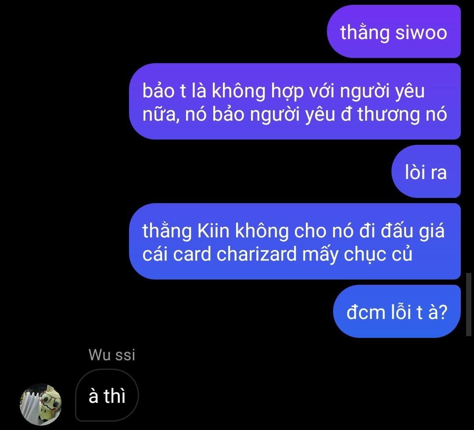Viewport: 474px width, 430px height.
Task: Click the word "nữa," in the second bubble
Action: [161, 115]
